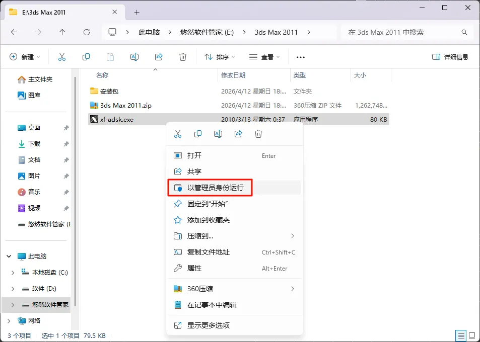Click the Share icon in the context menu
The image size is (480, 342).
click(x=238, y=134)
